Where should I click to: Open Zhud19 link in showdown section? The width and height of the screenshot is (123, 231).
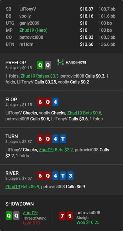point(30,213)
